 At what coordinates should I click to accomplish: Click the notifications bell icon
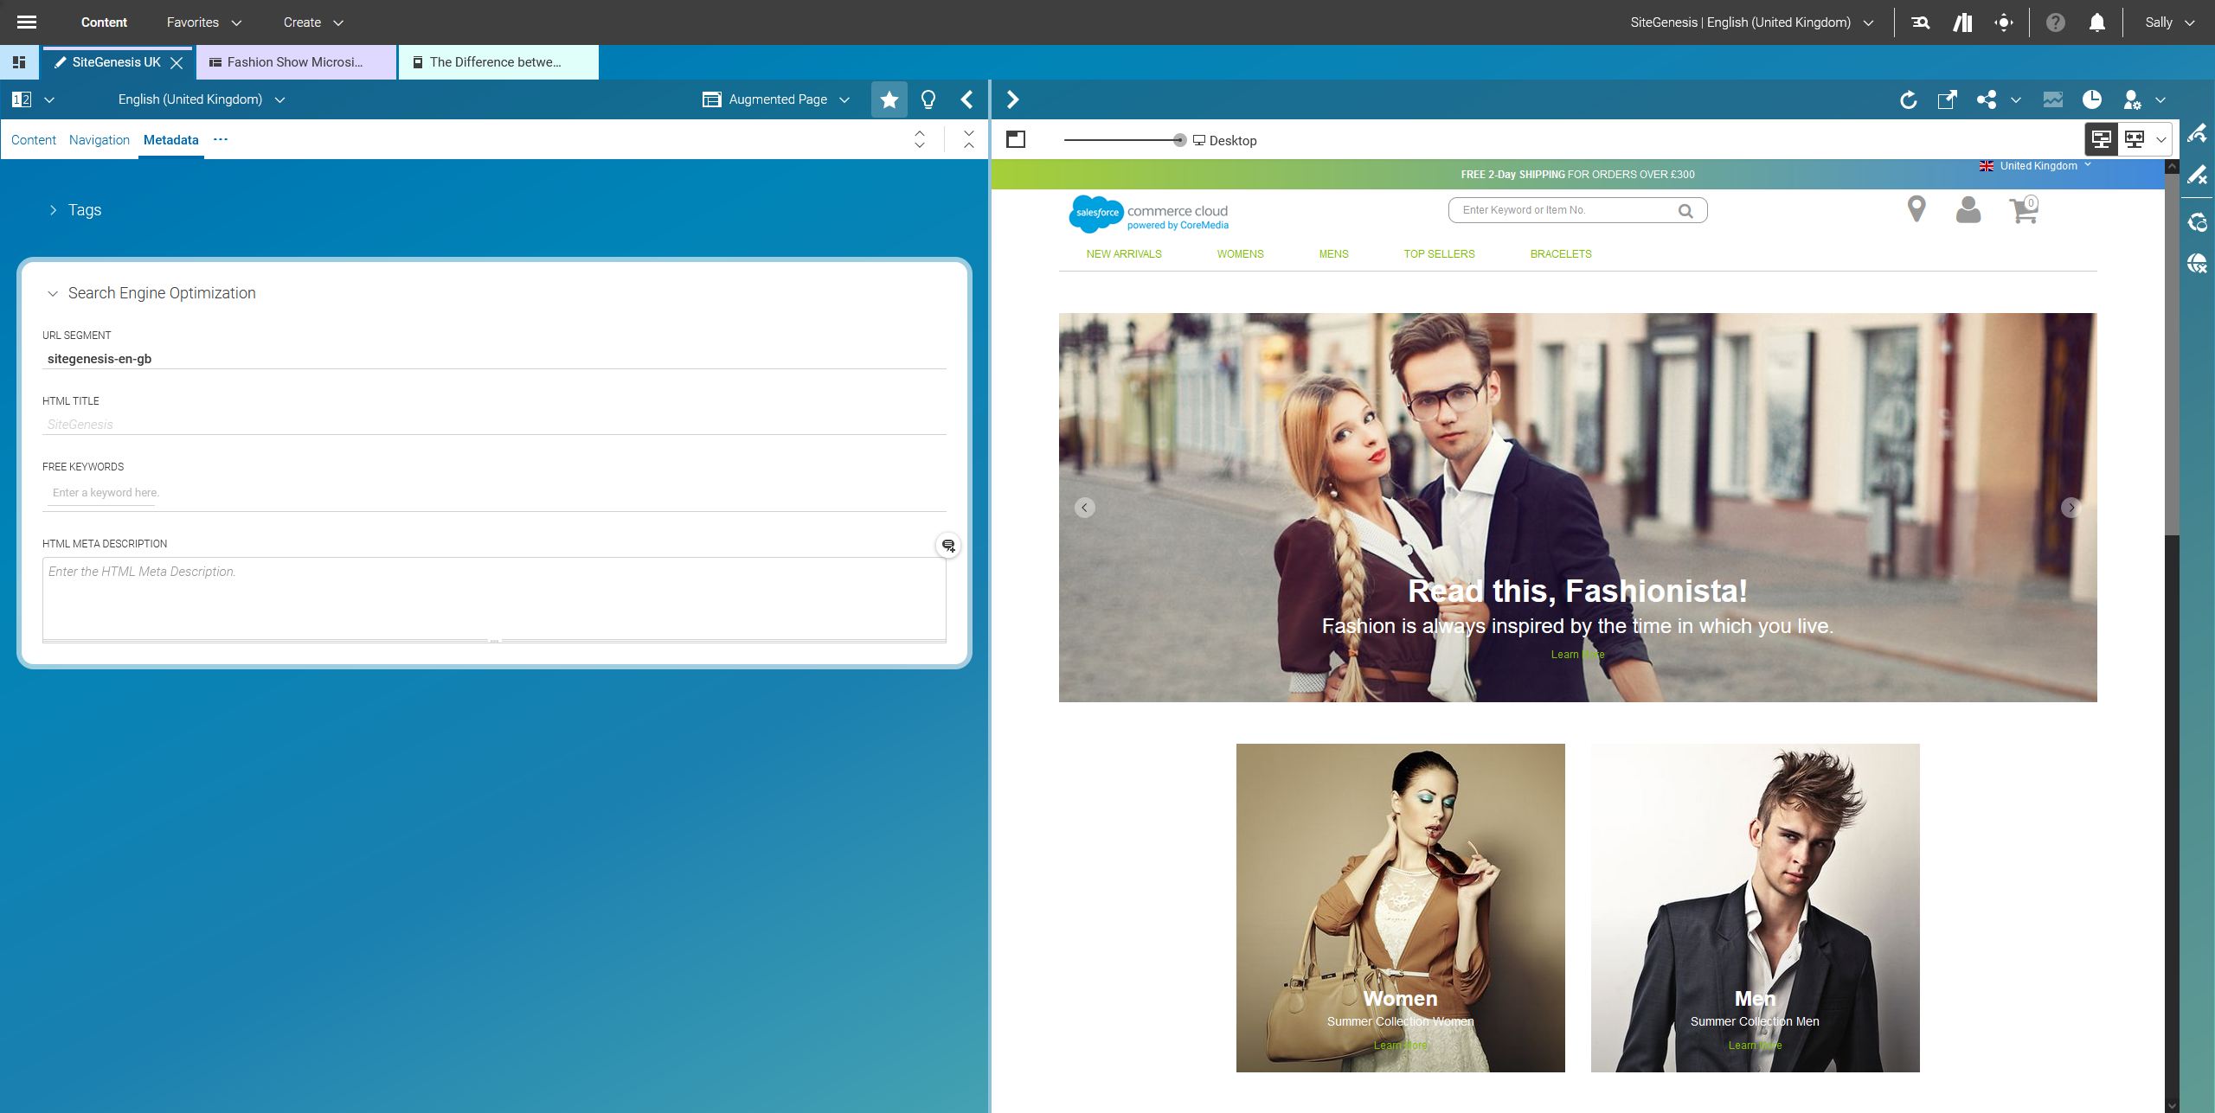[x=2096, y=22]
